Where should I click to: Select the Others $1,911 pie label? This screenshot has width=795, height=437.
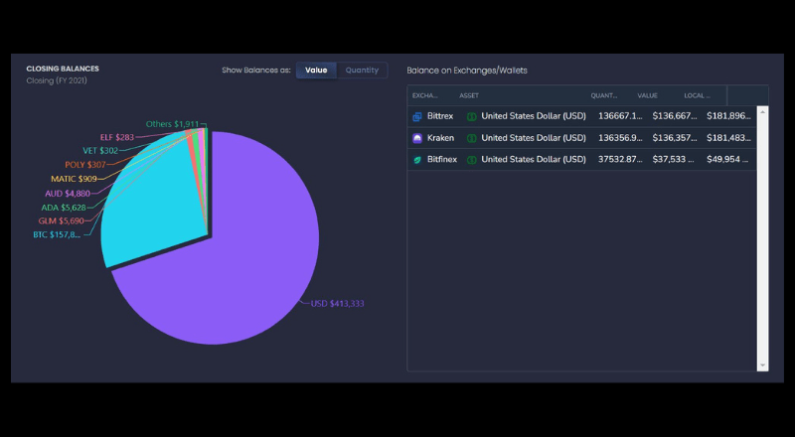(172, 124)
